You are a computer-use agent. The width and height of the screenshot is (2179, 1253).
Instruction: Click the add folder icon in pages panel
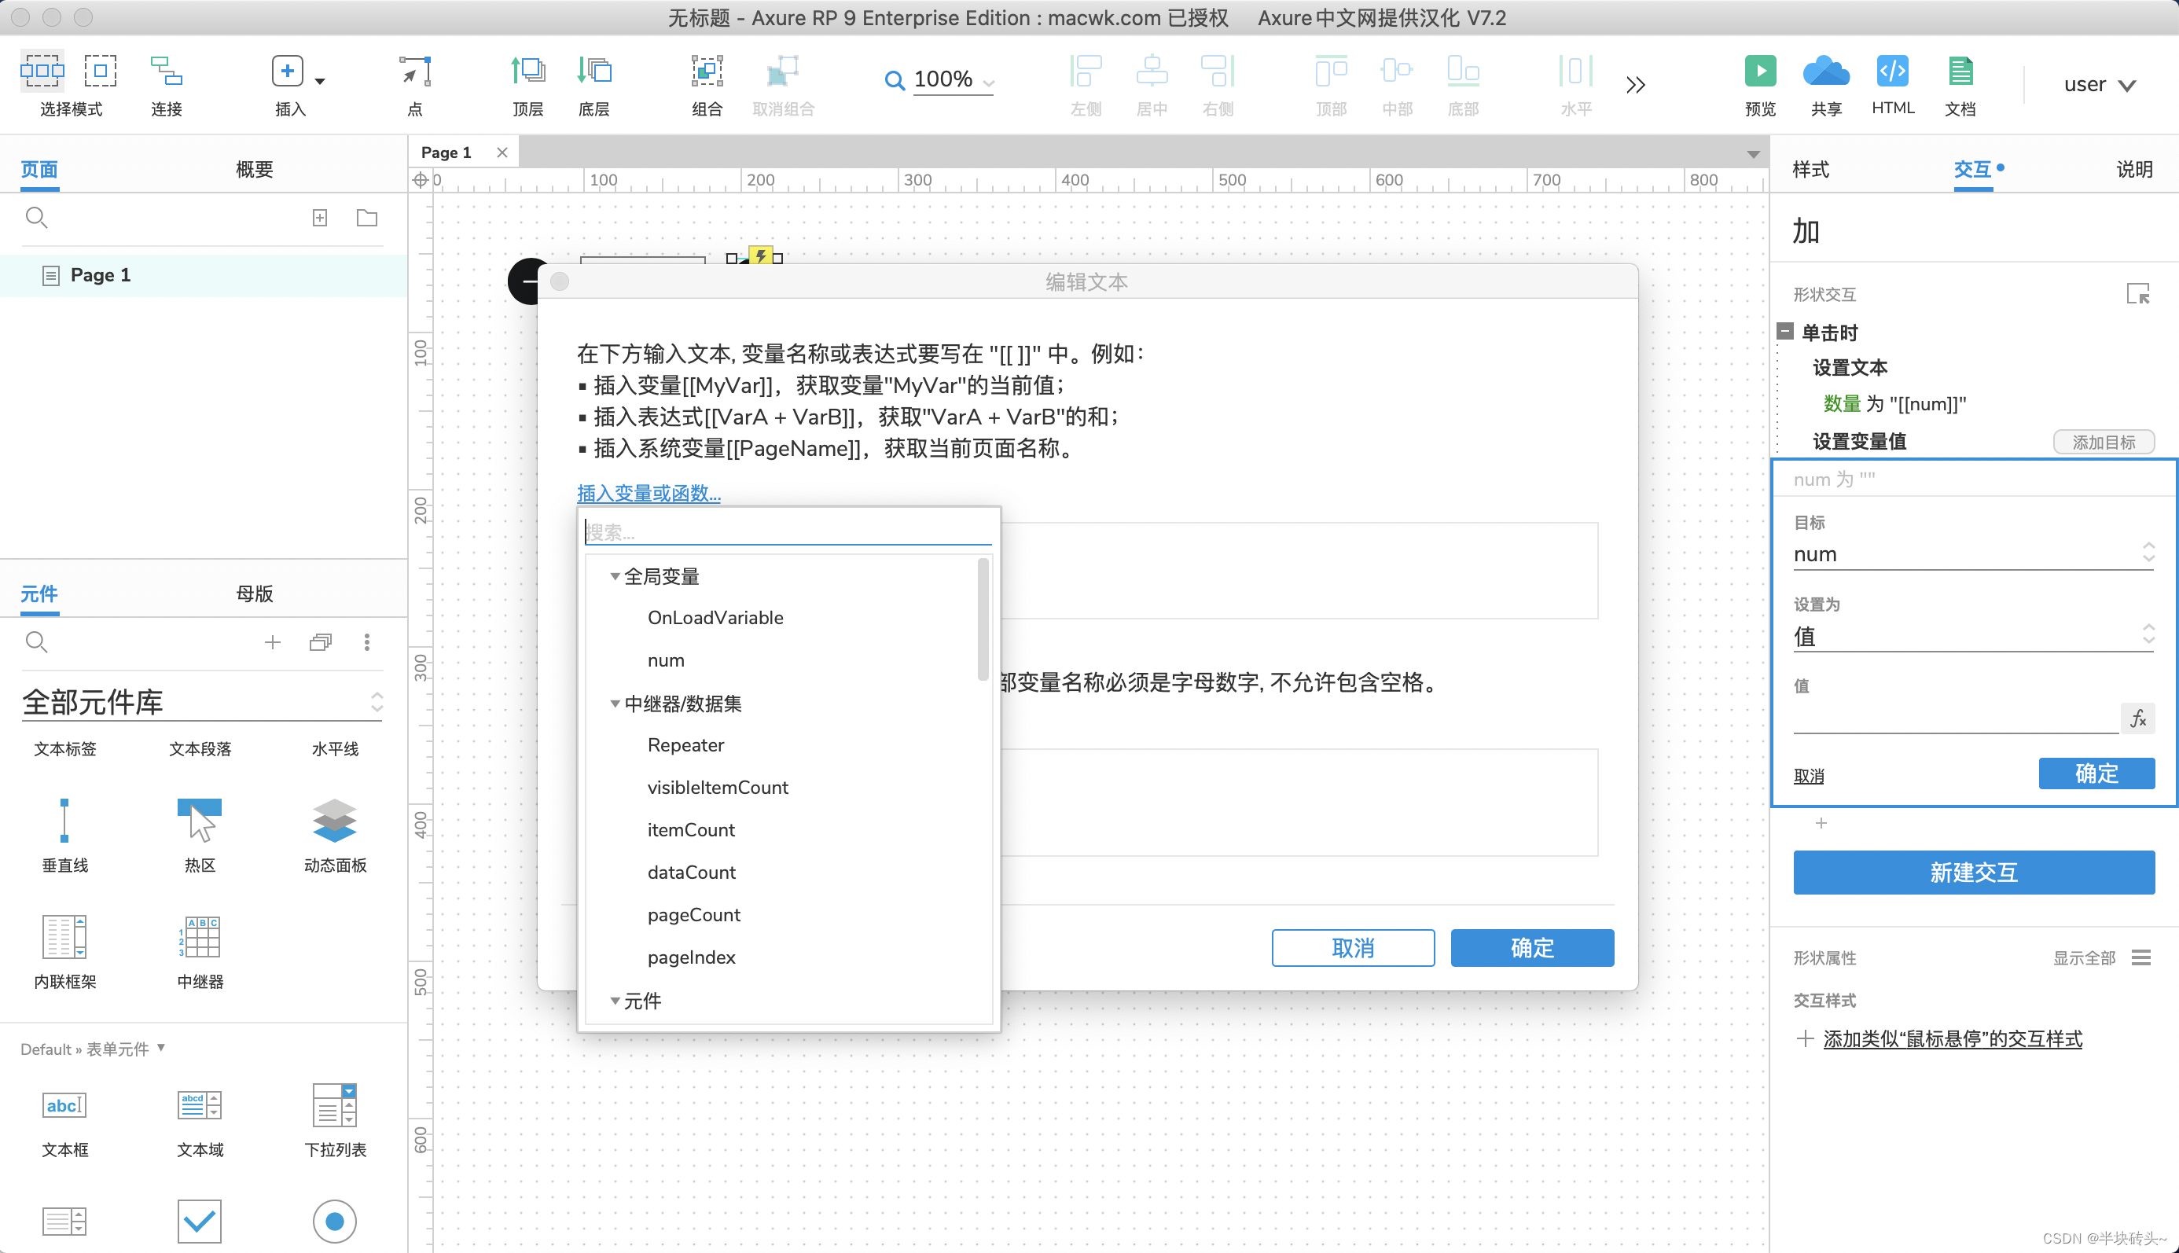coord(367,218)
